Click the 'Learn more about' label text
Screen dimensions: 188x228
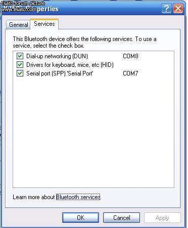click(34, 197)
